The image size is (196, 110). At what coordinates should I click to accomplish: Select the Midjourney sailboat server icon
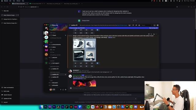tap(46, 33)
